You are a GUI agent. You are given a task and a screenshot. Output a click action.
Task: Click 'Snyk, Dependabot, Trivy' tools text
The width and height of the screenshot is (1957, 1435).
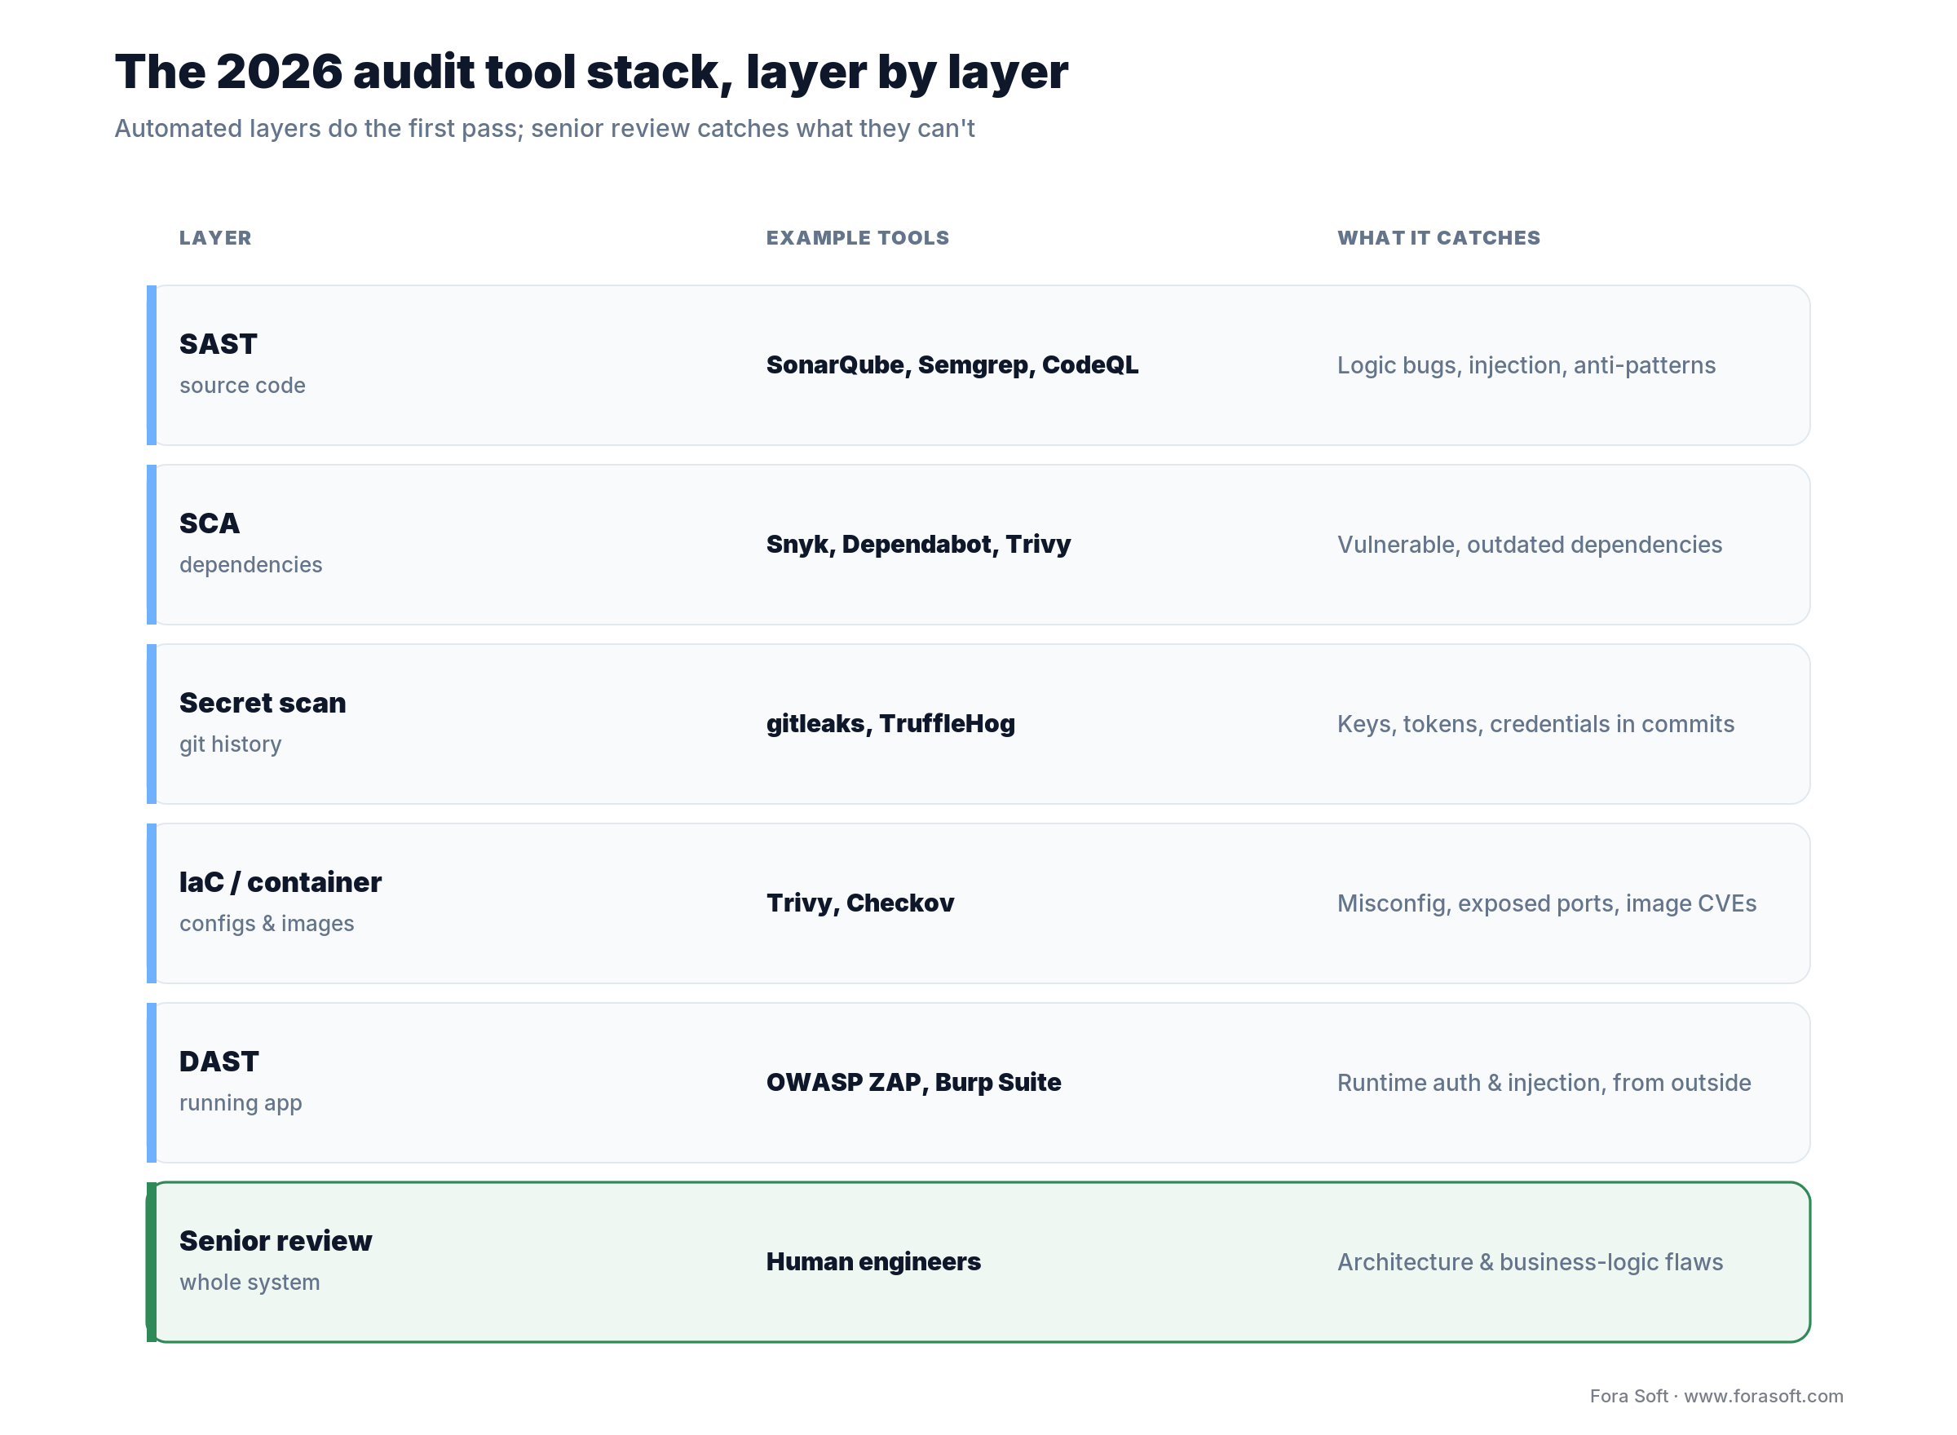pyautogui.click(x=918, y=545)
